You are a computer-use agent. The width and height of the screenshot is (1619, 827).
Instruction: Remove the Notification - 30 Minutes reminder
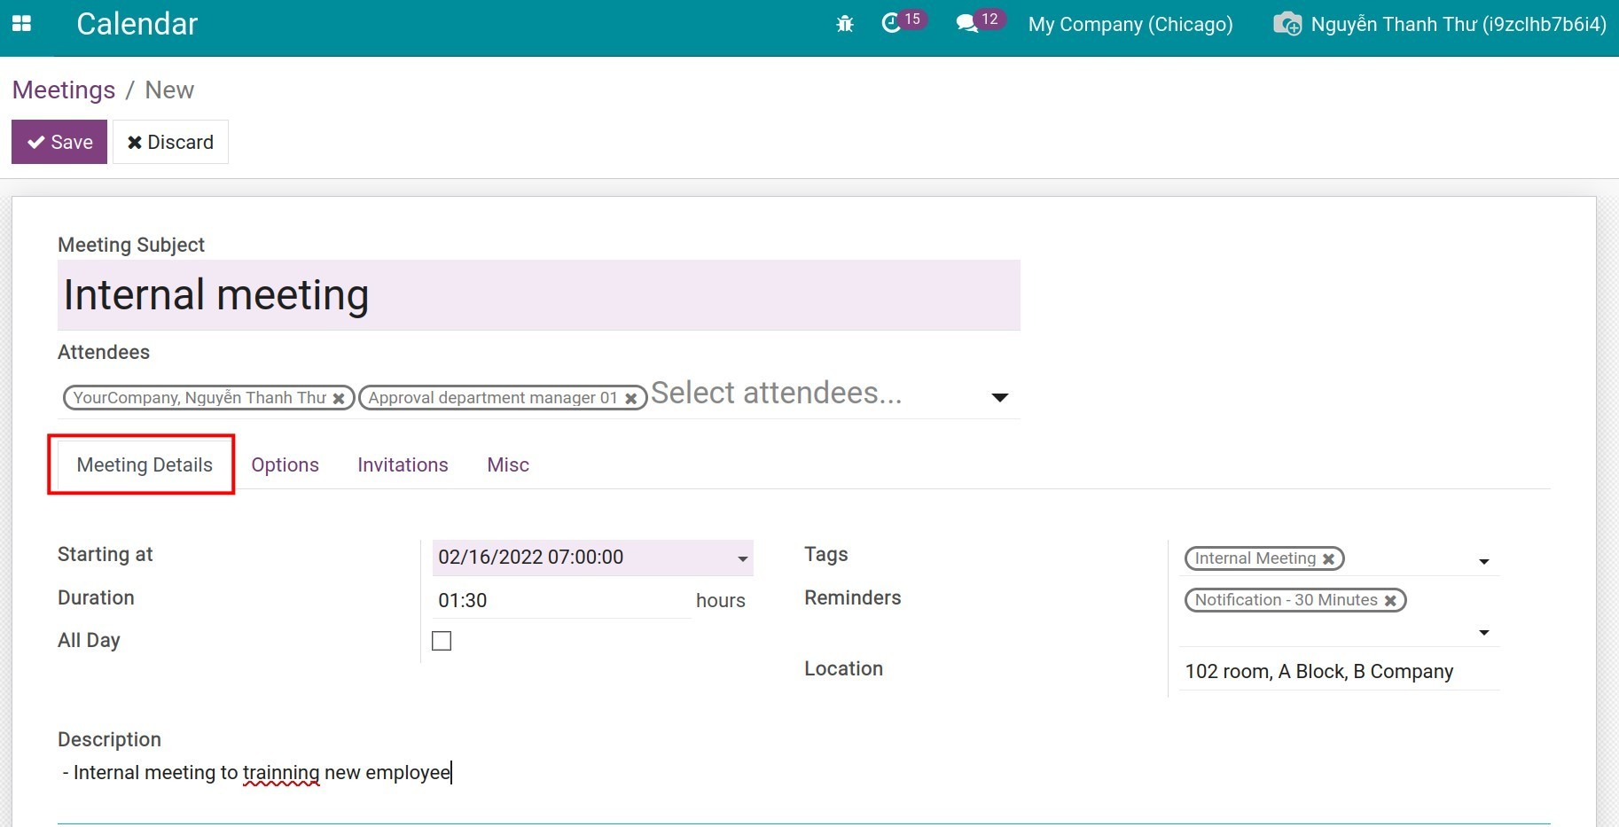tap(1390, 600)
